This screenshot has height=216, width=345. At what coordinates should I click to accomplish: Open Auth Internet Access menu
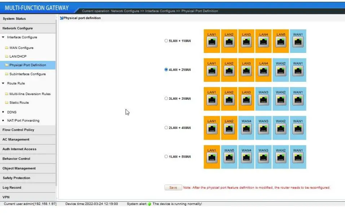(x=28, y=149)
